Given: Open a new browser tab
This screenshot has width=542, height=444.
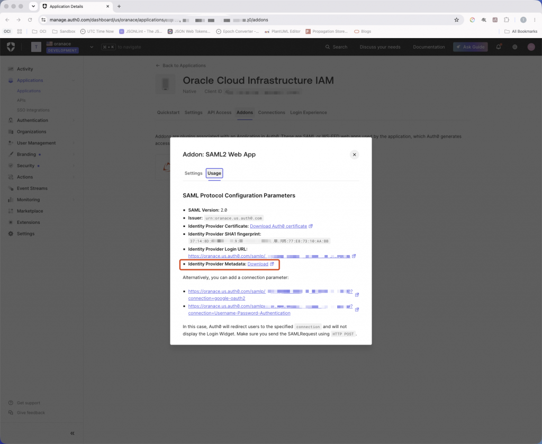Looking at the screenshot, I should 119,6.
